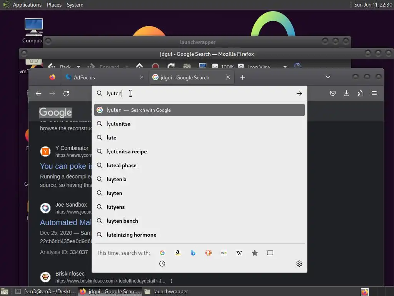Open the Firefox downloads icon
This screenshot has height=296, width=394.
pyautogui.click(x=347, y=93)
